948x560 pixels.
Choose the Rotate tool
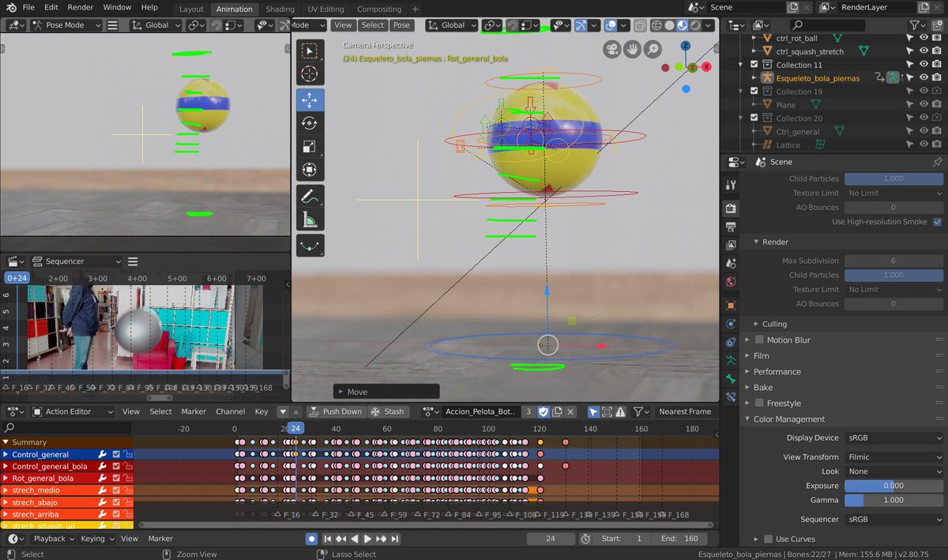pos(309,123)
